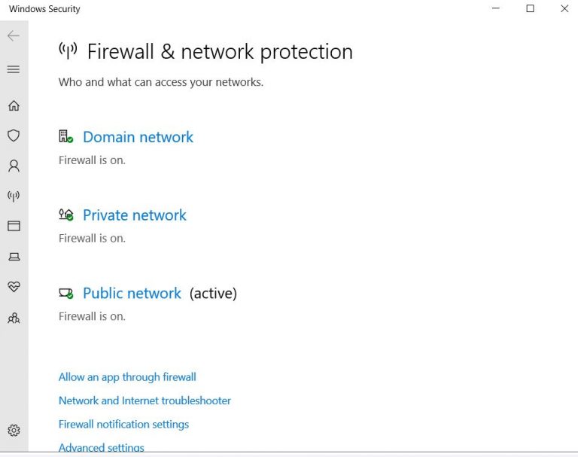Image resolution: width=578 pixels, height=457 pixels.
Task: Open Account protection person icon
Action: pyautogui.click(x=14, y=166)
